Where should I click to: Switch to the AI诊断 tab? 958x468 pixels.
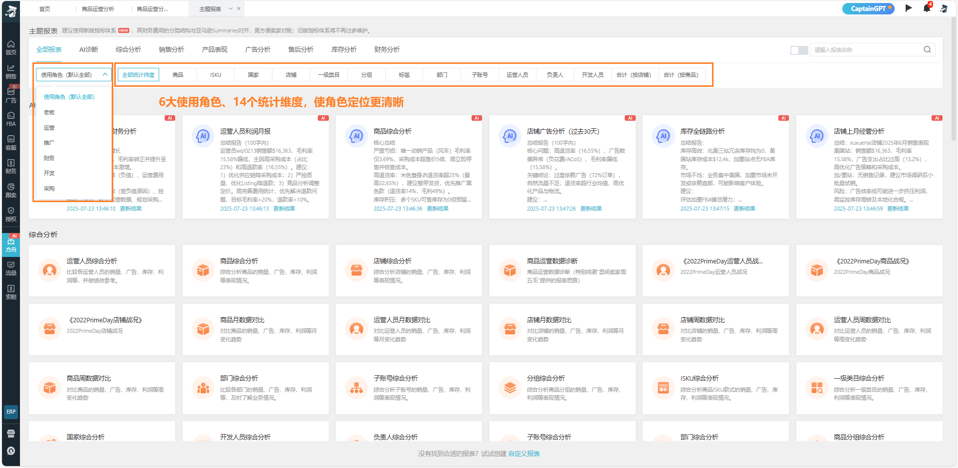(x=89, y=49)
